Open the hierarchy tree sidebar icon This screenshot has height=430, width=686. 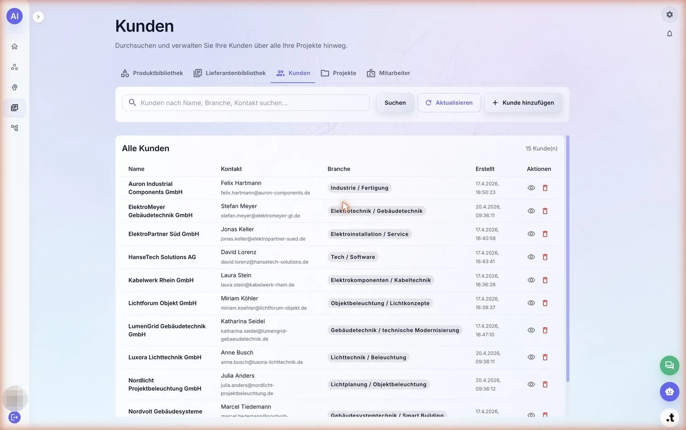(15, 128)
